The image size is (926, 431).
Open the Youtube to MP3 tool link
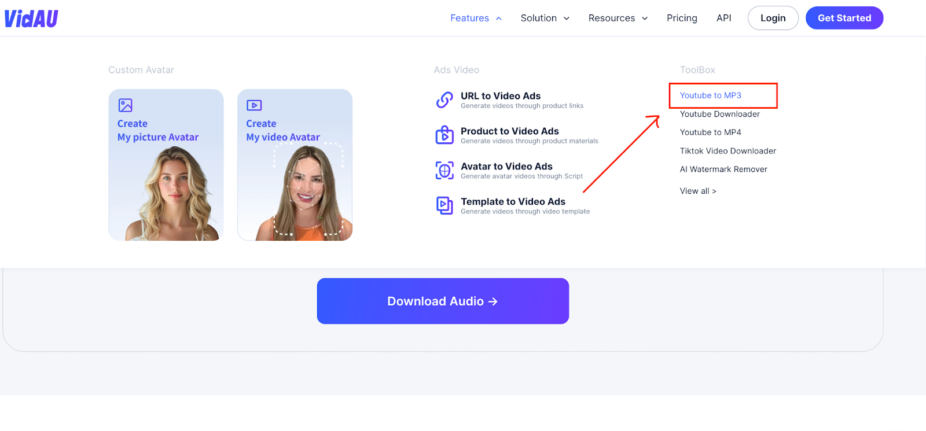point(710,95)
